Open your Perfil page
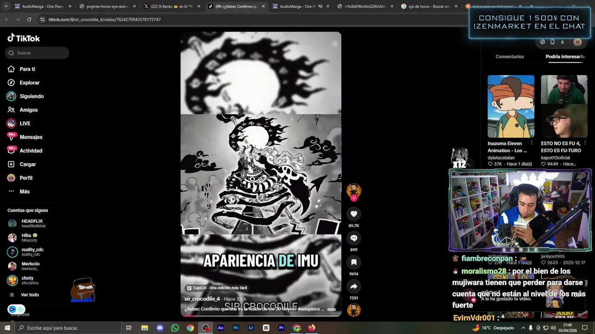This screenshot has height=334, width=595. click(20, 178)
